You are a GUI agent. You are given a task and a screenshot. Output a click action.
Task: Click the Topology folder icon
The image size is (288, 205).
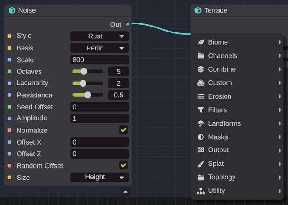201,177
